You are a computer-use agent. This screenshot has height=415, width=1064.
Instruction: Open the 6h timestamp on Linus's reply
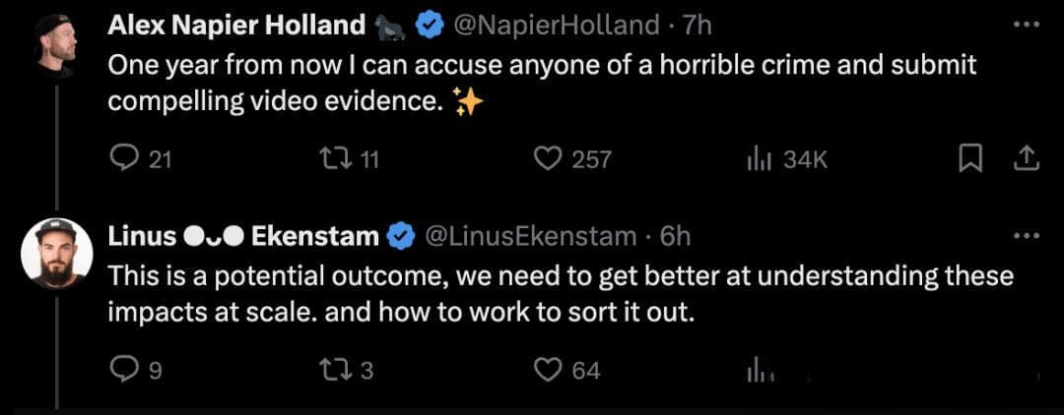pos(675,236)
